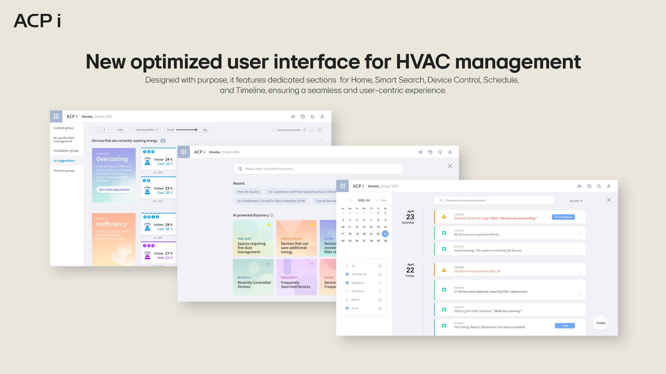Screen dimensions: 666x374
Task: Click the history/recent activity icon in the header
Action: (x=589, y=186)
